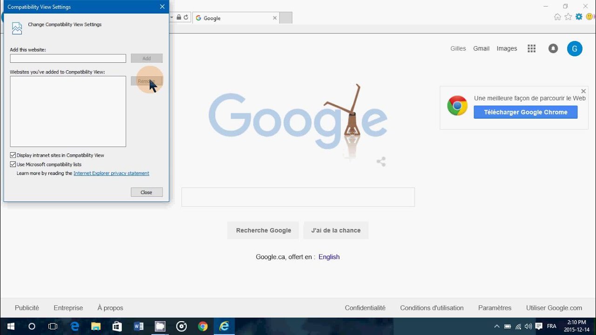Open the Wi-Fi network tray icon
This screenshot has width=596, height=335.
518,327
